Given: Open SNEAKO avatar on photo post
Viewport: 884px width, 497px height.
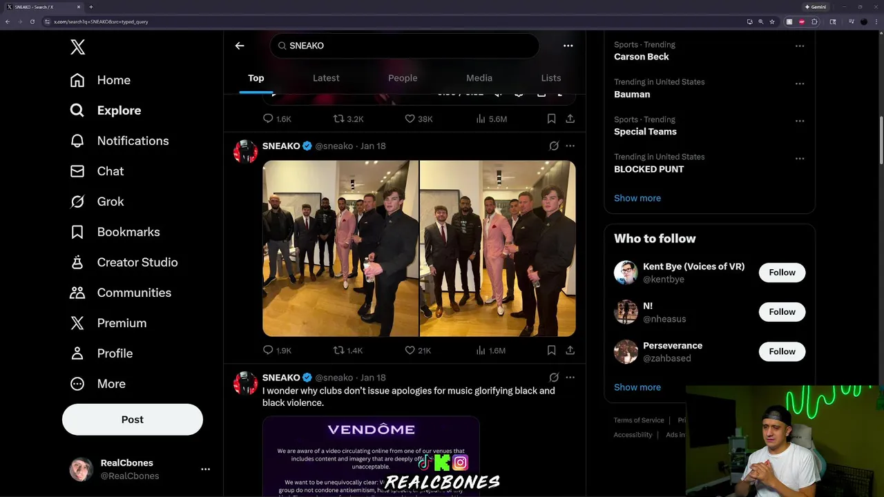Looking at the screenshot, I should [245, 151].
